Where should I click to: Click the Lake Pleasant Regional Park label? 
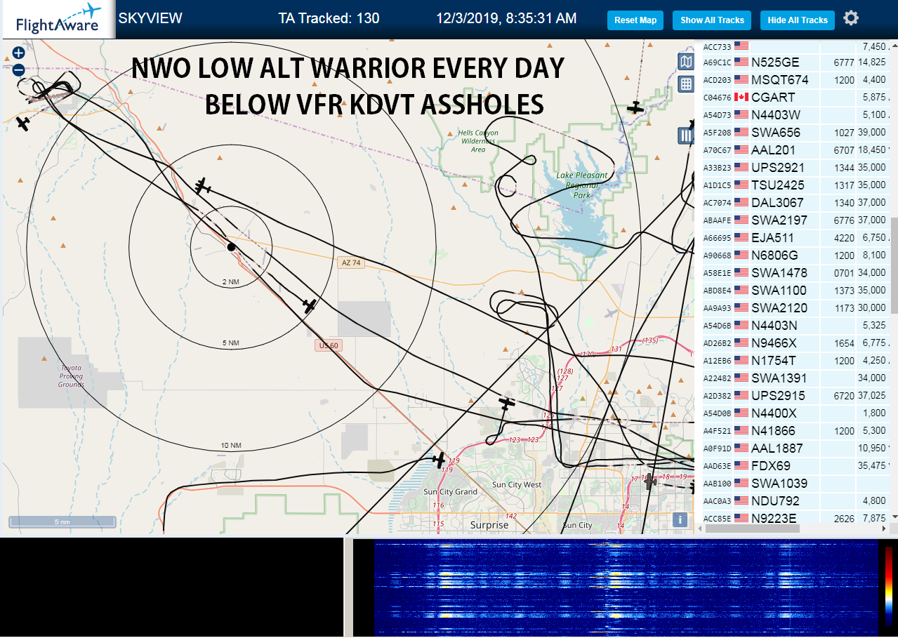click(581, 185)
